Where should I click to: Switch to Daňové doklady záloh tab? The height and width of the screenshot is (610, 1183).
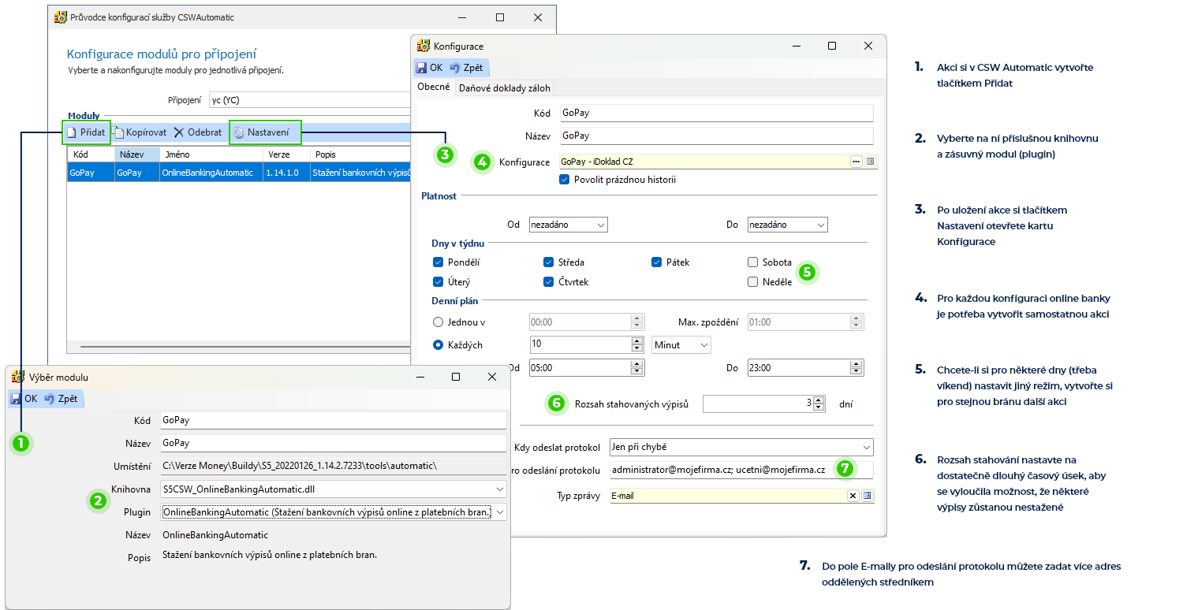tap(505, 88)
